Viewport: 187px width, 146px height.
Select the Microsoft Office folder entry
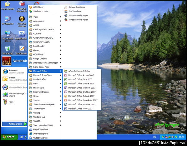(45, 71)
